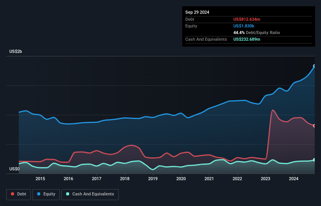Image resolution: width=321 pixels, height=206 pixels.
Task: Click the 2020 x-axis label
Action: [x=181, y=179]
